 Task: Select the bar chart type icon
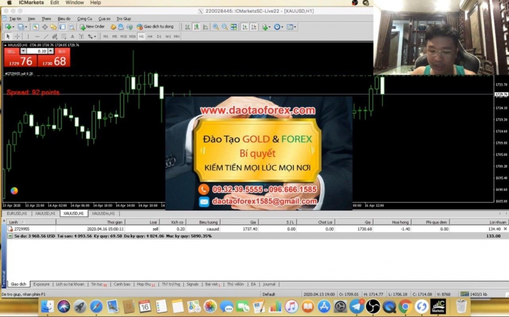188,27
